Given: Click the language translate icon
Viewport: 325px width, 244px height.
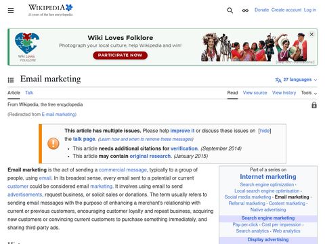Looking at the screenshot, I should tap(278, 80).
